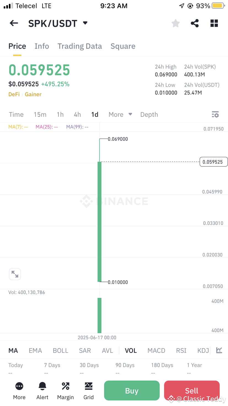This screenshot has height=406, width=228.
Task: Open the share icon
Action: pos(195,23)
